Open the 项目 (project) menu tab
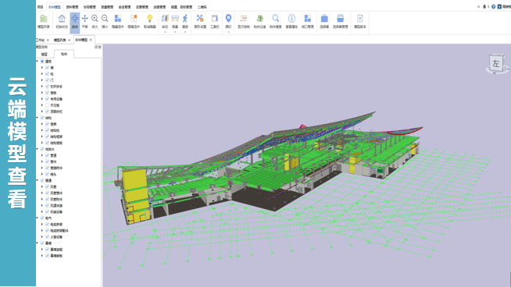Viewport: 511px width, 287px height. tap(40, 7)
